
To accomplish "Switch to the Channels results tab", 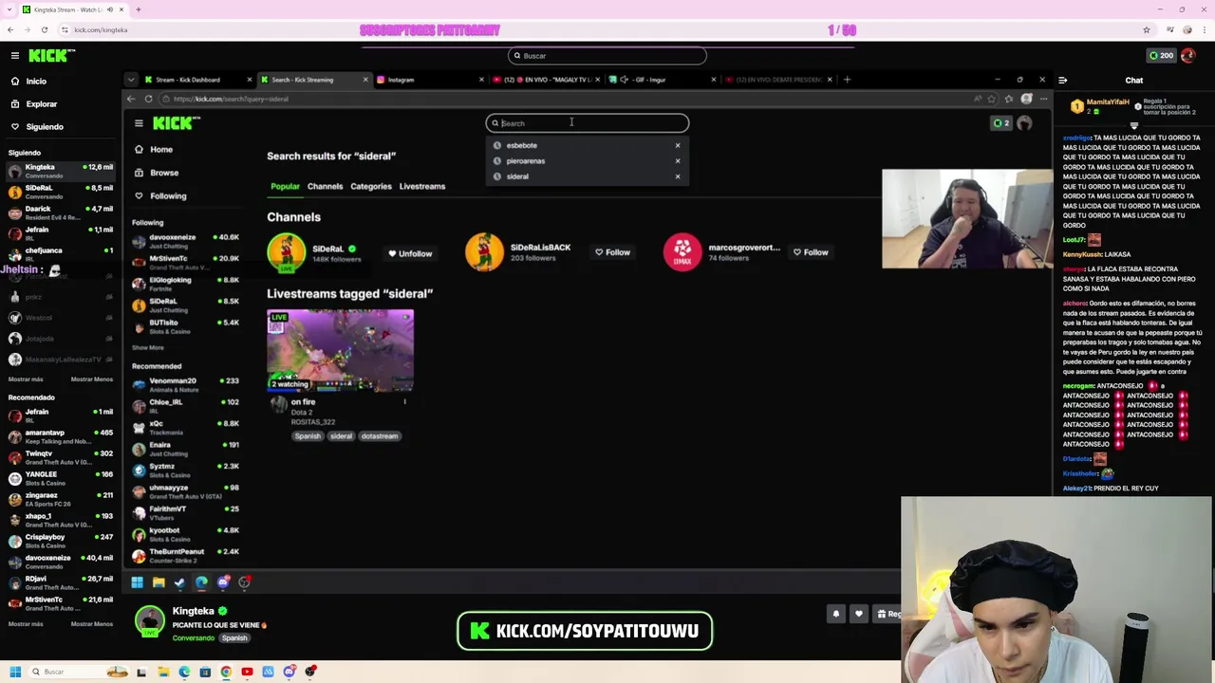I will tap(325, 187).
